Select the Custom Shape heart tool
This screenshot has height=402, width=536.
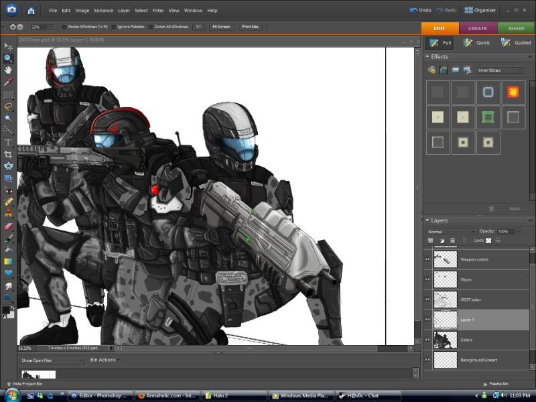point(8,273)
